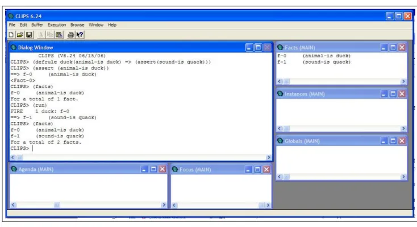Click the Focus (MAIN) window icon
This screenshot has width=417, height=227.
tap(175, 169)
